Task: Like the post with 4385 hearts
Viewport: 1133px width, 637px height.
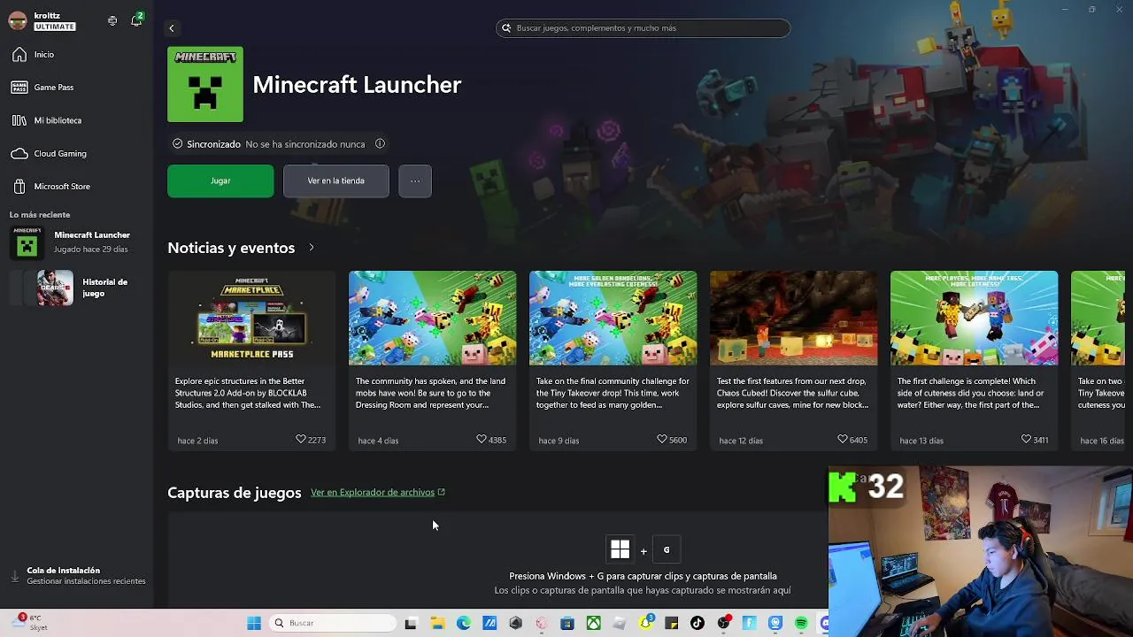Action: [x=482, y=440]
